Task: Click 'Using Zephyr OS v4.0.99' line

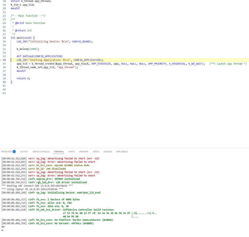Action: tap(32, 189)
